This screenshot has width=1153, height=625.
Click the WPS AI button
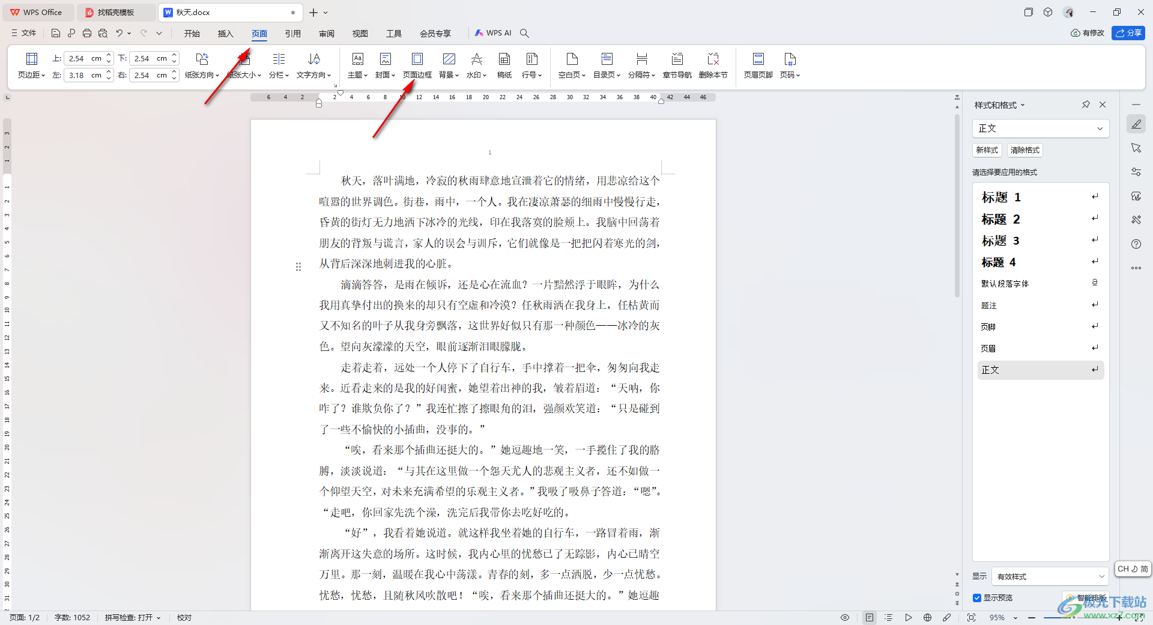pyautogui.click(x=493, y=33)
